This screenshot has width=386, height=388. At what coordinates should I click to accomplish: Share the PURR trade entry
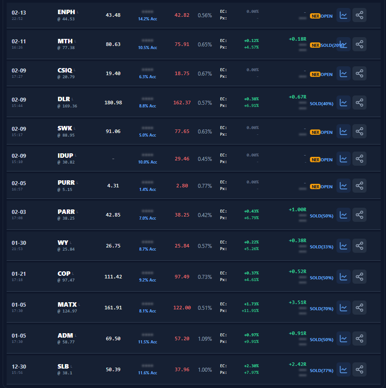pyautogui.click(x=359, y=186)
